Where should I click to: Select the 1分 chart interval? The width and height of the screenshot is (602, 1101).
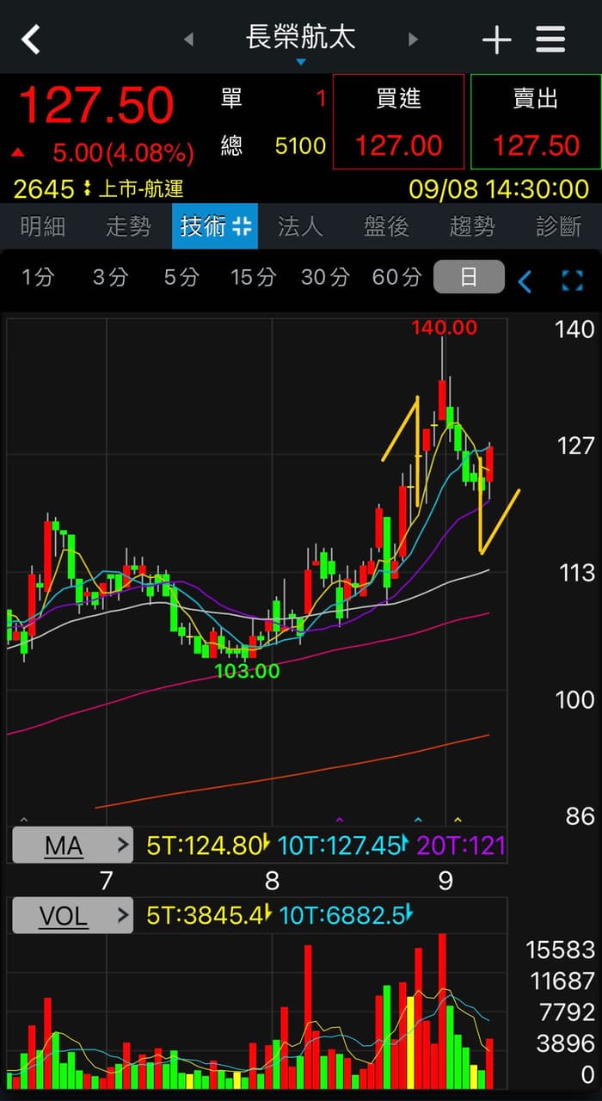click(x=38, y=277)
